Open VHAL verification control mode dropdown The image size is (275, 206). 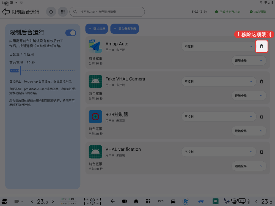click(219, 152)
